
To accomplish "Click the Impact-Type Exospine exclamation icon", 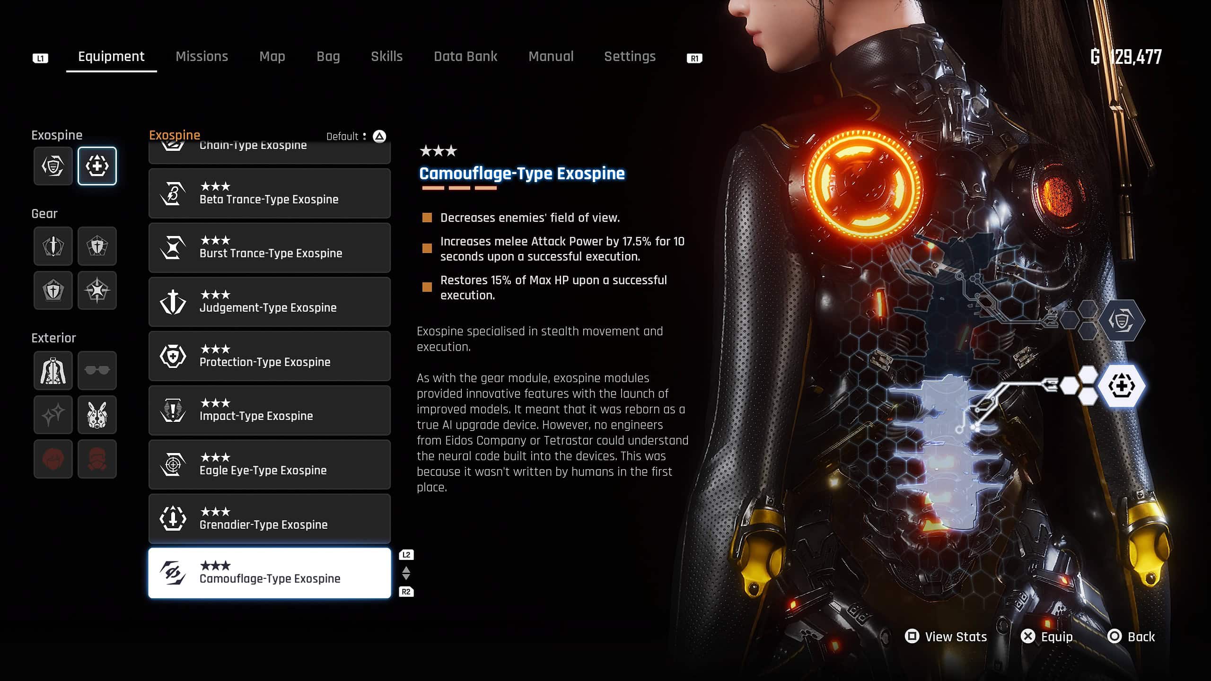I will point(173,410).
